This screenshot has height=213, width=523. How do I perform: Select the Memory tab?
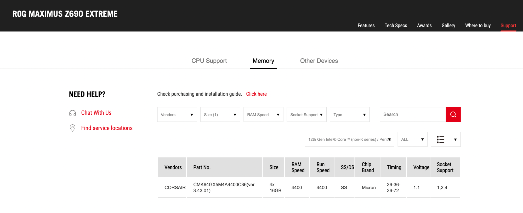(263, 61)
